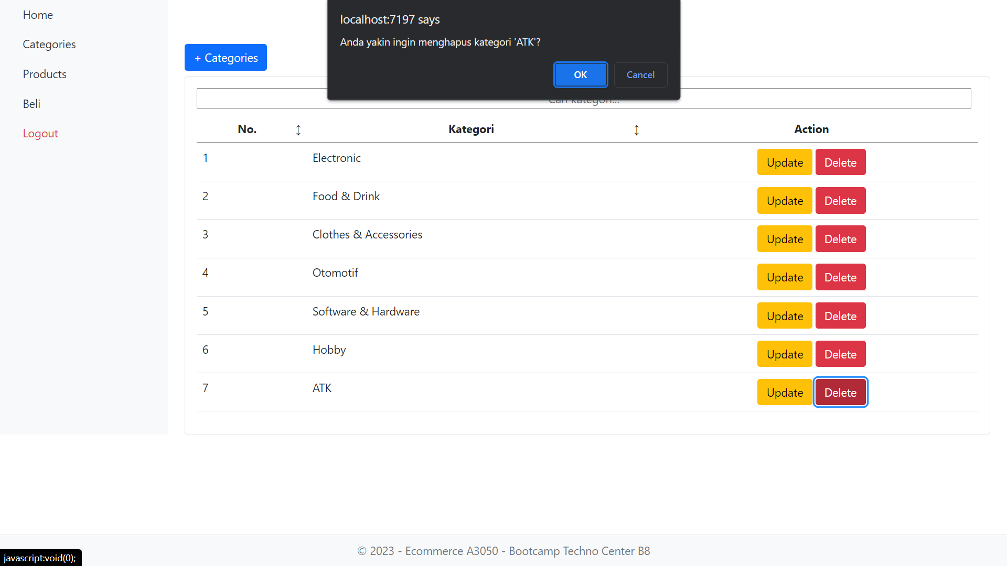This screenshot has width=1007, height=566.
Task: Open Products from the sidebar
Action: (x=45, y=74)
